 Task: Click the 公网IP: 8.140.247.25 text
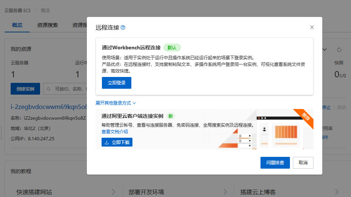point(32,139)
